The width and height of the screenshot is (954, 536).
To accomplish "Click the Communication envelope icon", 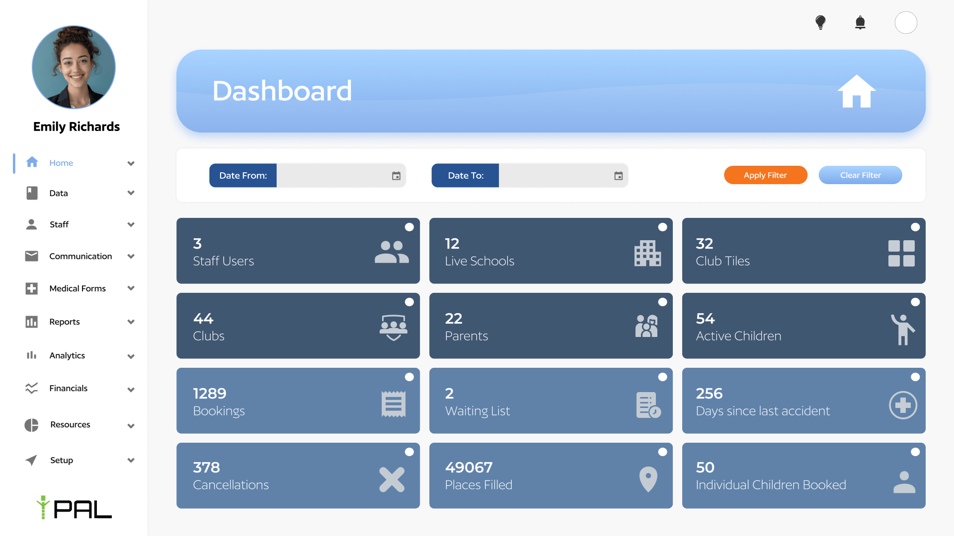I will tap(31, 256).
